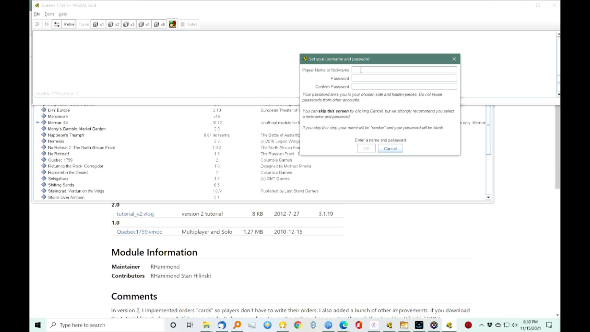Click the Player Name or Nickname field

[404, 70]
